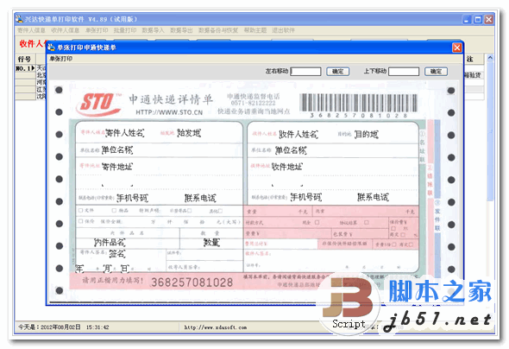
Task: Select the 数量 field on the waybill
Action: [x=211, y=243]
